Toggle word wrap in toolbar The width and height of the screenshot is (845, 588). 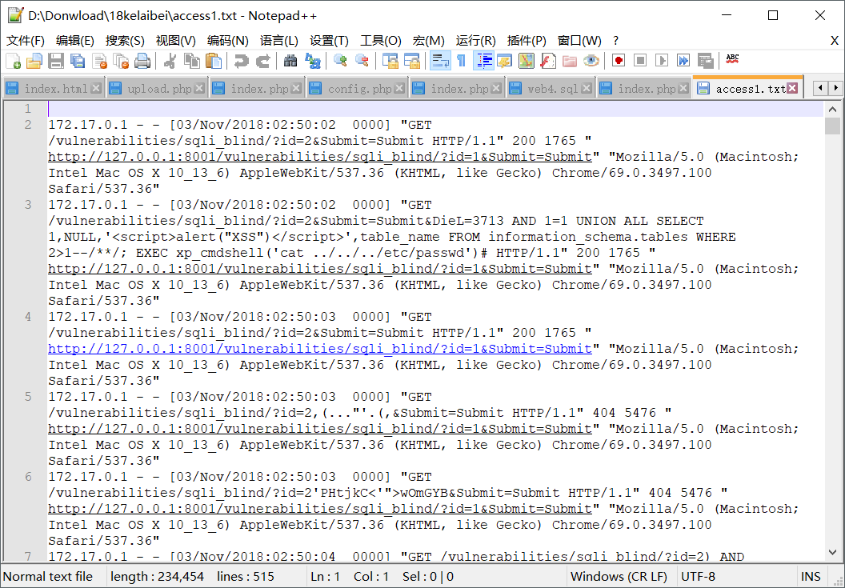440,61
